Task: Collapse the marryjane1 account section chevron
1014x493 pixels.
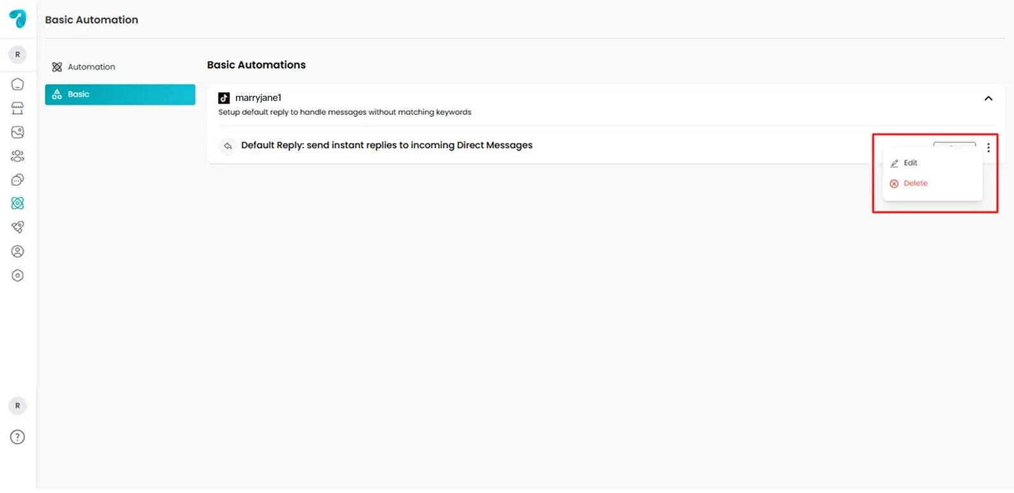Action: [988, 98]
